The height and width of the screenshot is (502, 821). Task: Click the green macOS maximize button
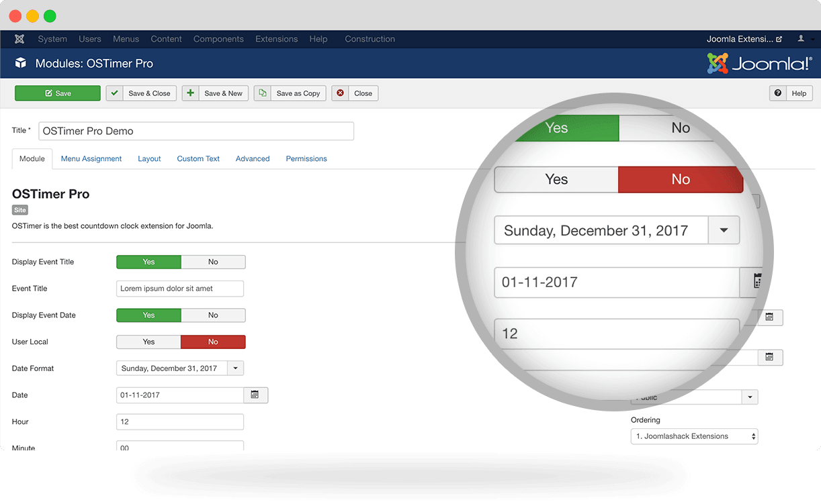click(50, 16)
